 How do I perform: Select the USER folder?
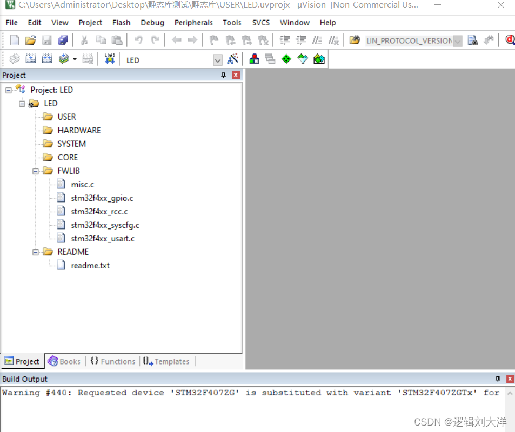tap(66, 117)
